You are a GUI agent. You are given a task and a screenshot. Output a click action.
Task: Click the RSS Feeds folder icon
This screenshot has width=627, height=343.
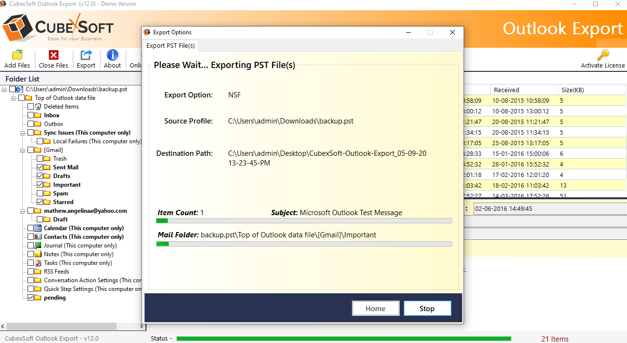pyautogui.click(x=38, y=272)
